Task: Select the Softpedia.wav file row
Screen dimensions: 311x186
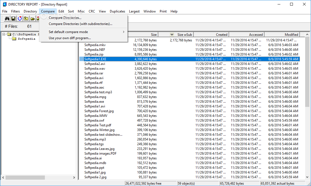Action: [189, 69]
